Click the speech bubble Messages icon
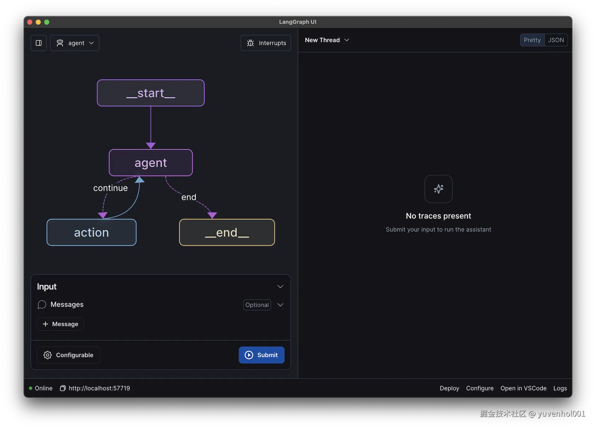The image size is (596, 429). pos(42,304)
